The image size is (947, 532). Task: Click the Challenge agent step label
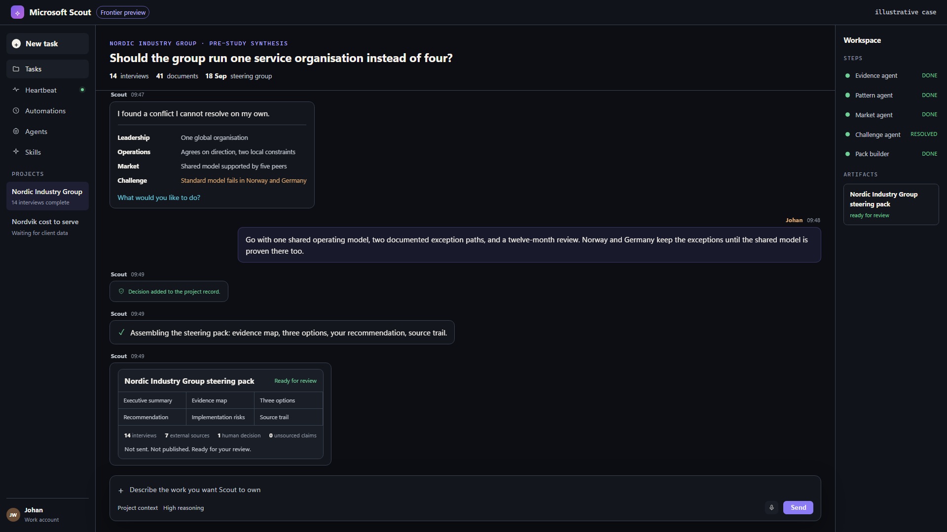(x=877, y=135)
